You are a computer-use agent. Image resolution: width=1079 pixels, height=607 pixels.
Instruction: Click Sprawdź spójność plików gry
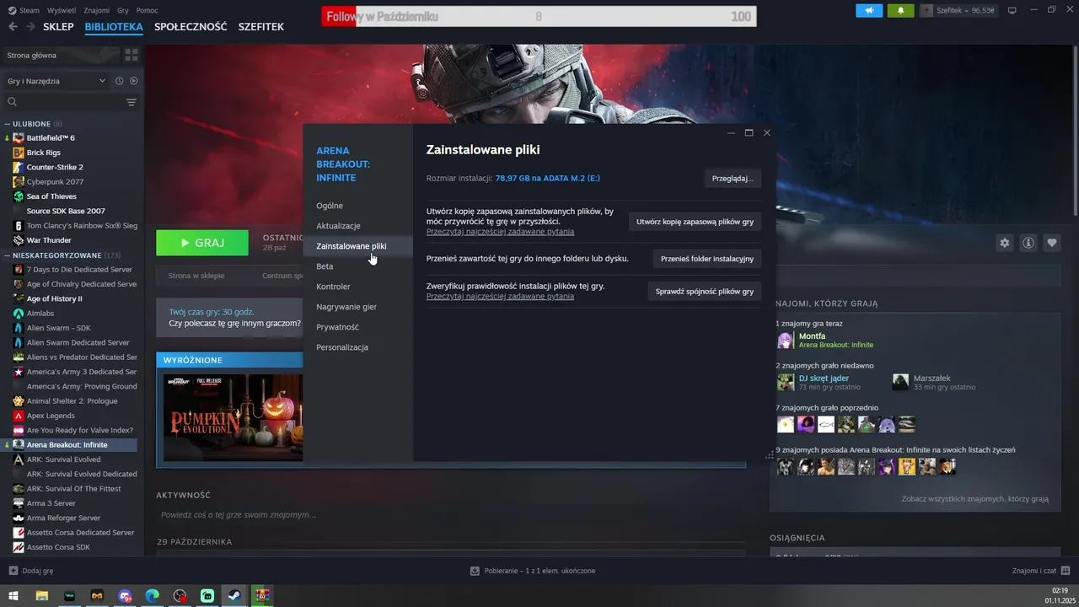point(705,291)
